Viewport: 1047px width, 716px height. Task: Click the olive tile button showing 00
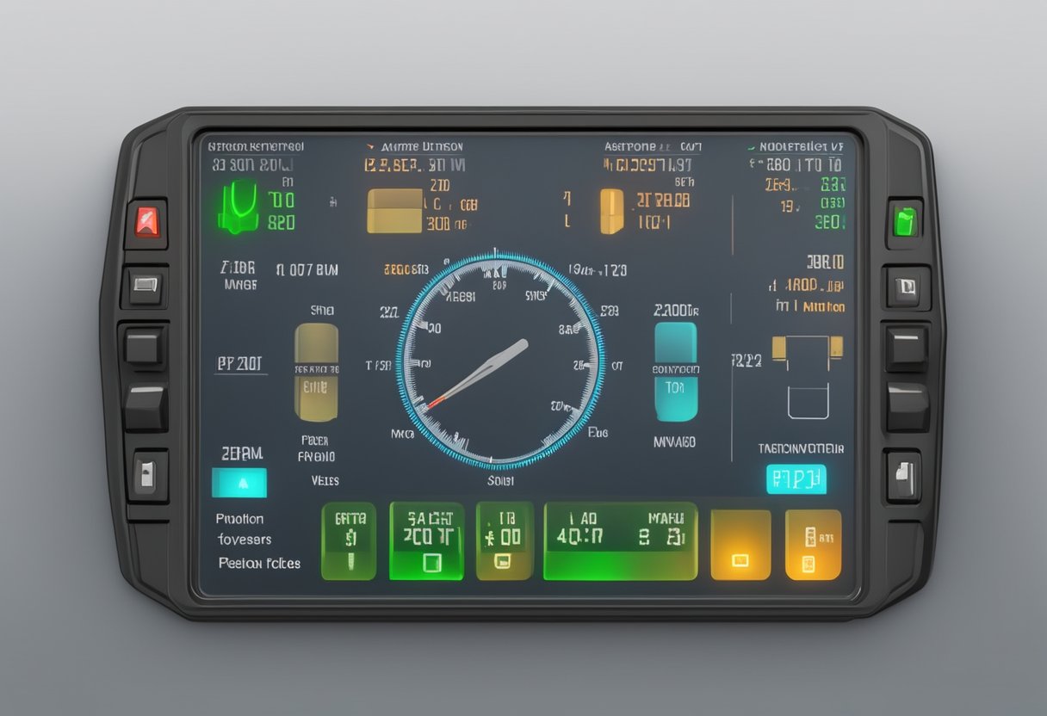coord(505,541)
